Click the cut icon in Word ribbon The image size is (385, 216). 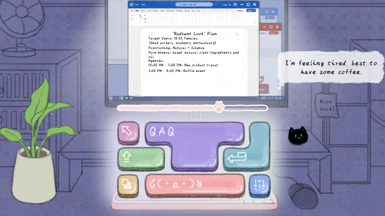click(x=145, y=15)
